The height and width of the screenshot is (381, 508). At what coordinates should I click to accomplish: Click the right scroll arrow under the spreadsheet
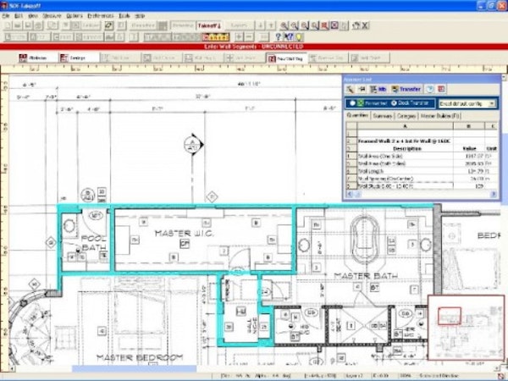tap(493, 194)
